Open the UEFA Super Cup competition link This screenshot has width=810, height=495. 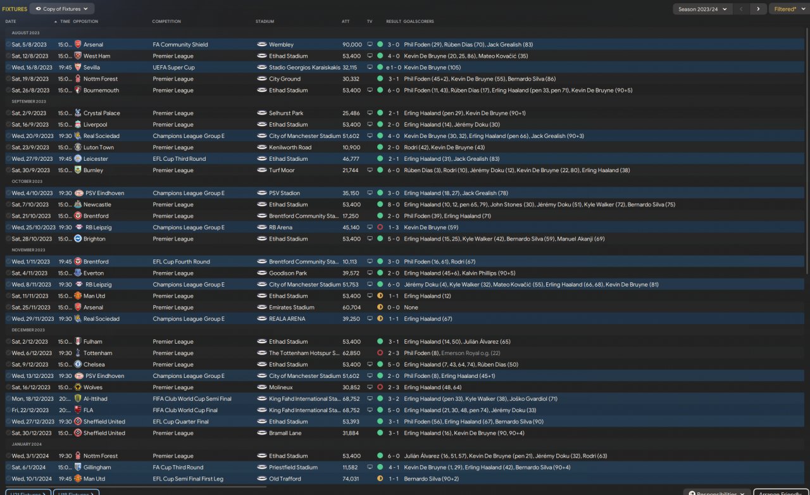(173, 68)
